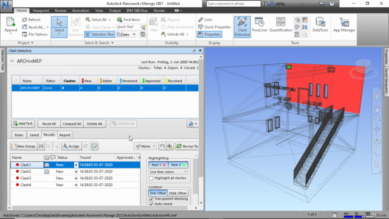Image resolution: width=389 pixels, height=219 pixels.
Task: Click the Group selected clashes icon
Action: 41,146
